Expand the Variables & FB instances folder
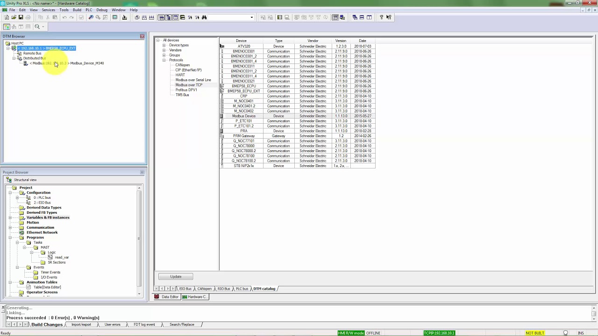The image size is (598, 336). point(10,217)
